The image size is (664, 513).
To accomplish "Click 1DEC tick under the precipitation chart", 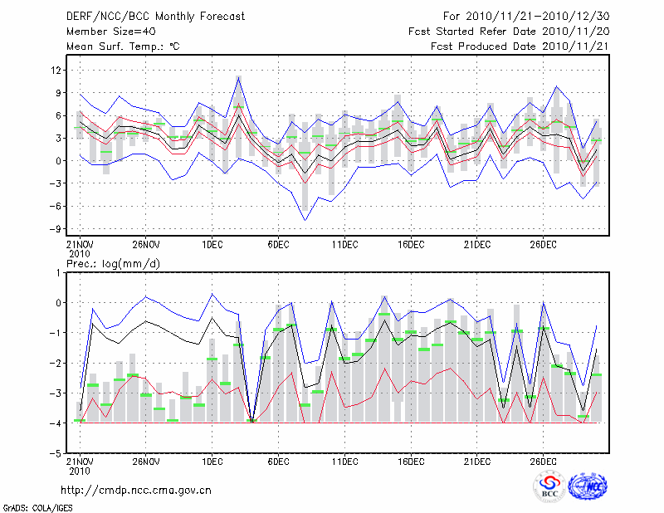I will [212, 462].
